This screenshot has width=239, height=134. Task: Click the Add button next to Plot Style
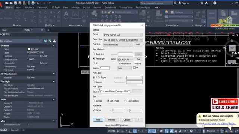[x=138, y=44]
